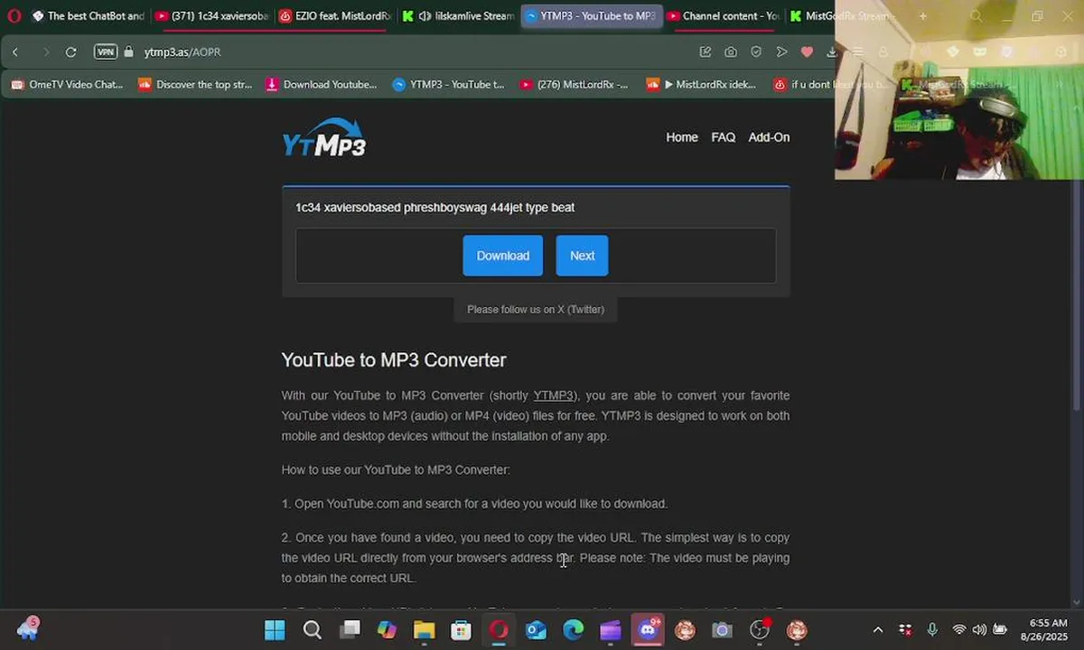Open the OmeTV Video Chat bookmark
The height and width of the screenshot is (650, 1084).
tap(68, 85)
